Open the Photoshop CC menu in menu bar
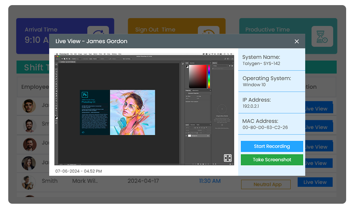 [x=63, y=54]
